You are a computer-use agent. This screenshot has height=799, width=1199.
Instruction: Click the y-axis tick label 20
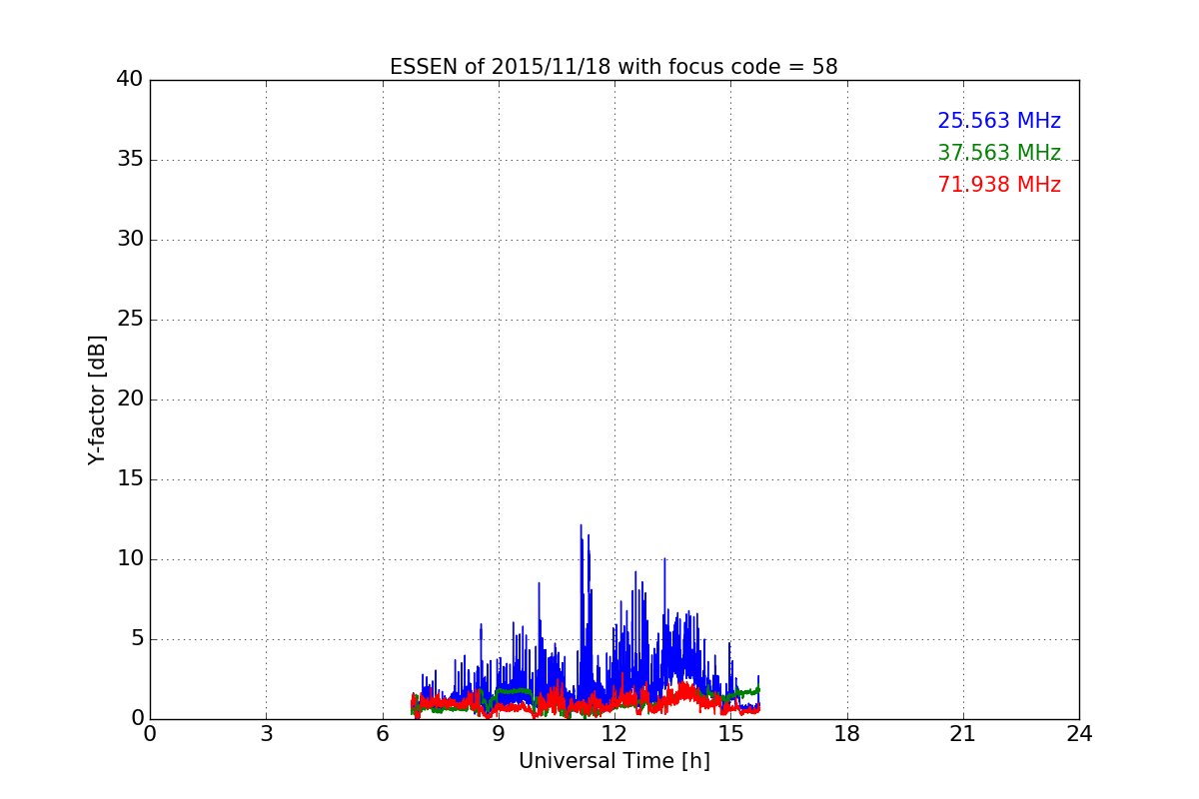pyautogui.click(x=130, y=399)
